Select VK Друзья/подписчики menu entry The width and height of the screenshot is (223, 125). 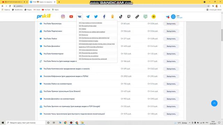click(87, 26)
